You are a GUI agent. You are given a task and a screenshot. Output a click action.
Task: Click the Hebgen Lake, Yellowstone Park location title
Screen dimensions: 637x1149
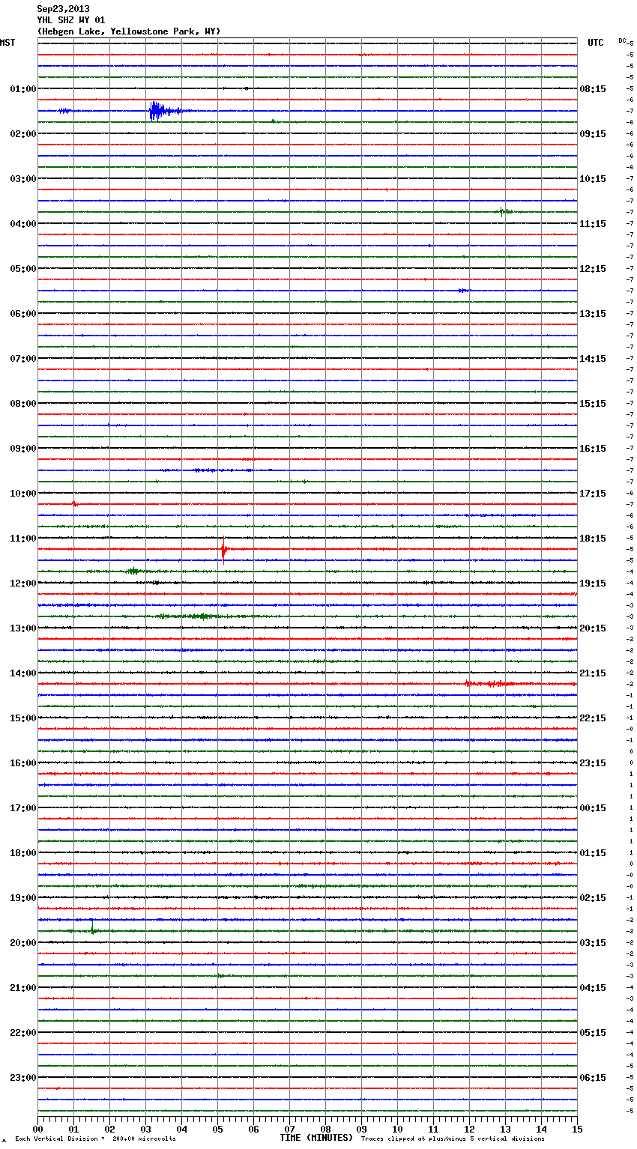point(129,31)
